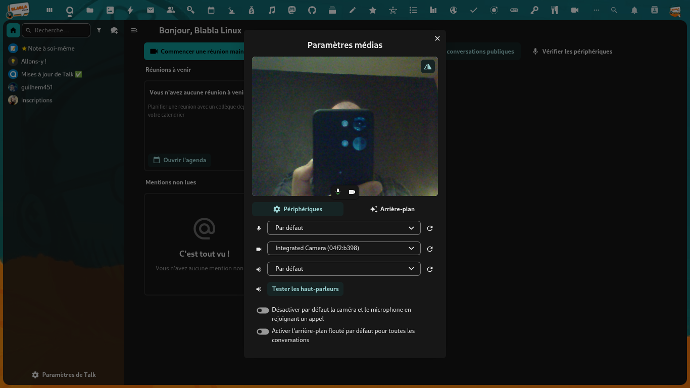Close the Paramètres médias dialog
Viewport: 690px width, 388px height.
[x=437, y=38]
